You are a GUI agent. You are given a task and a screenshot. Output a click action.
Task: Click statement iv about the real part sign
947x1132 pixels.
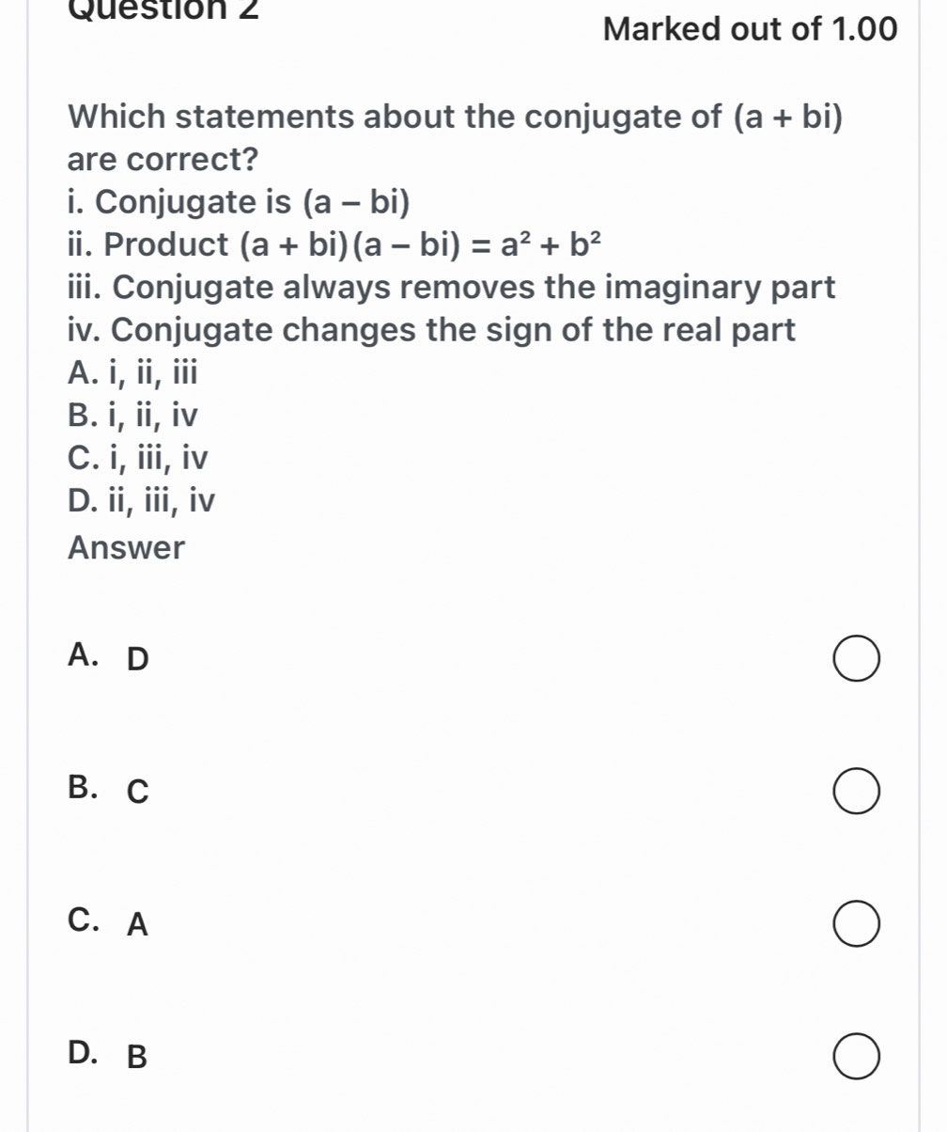431,330
